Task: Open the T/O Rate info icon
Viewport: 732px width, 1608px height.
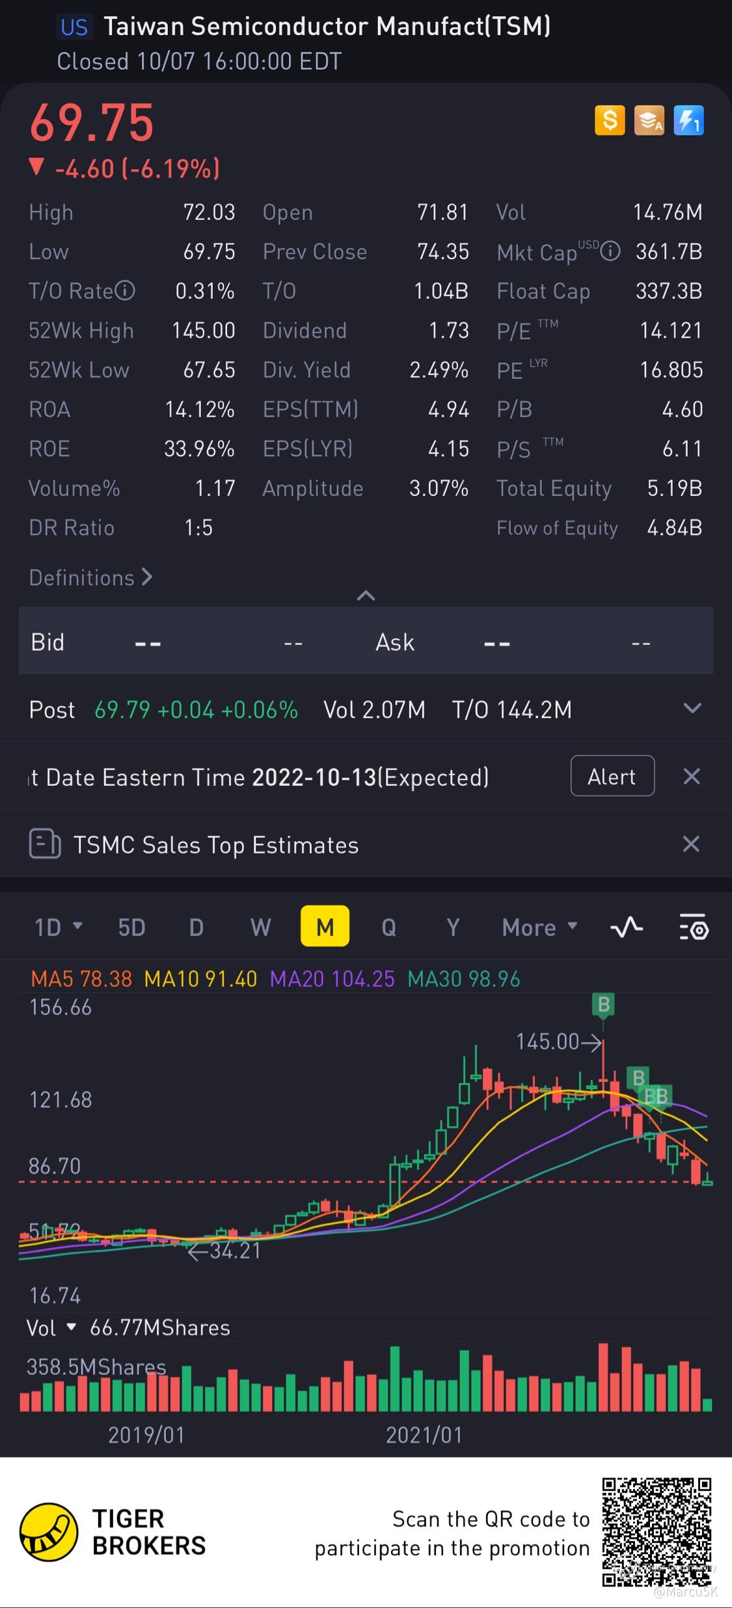Action: pyautogui.click(x=125, y=290)
